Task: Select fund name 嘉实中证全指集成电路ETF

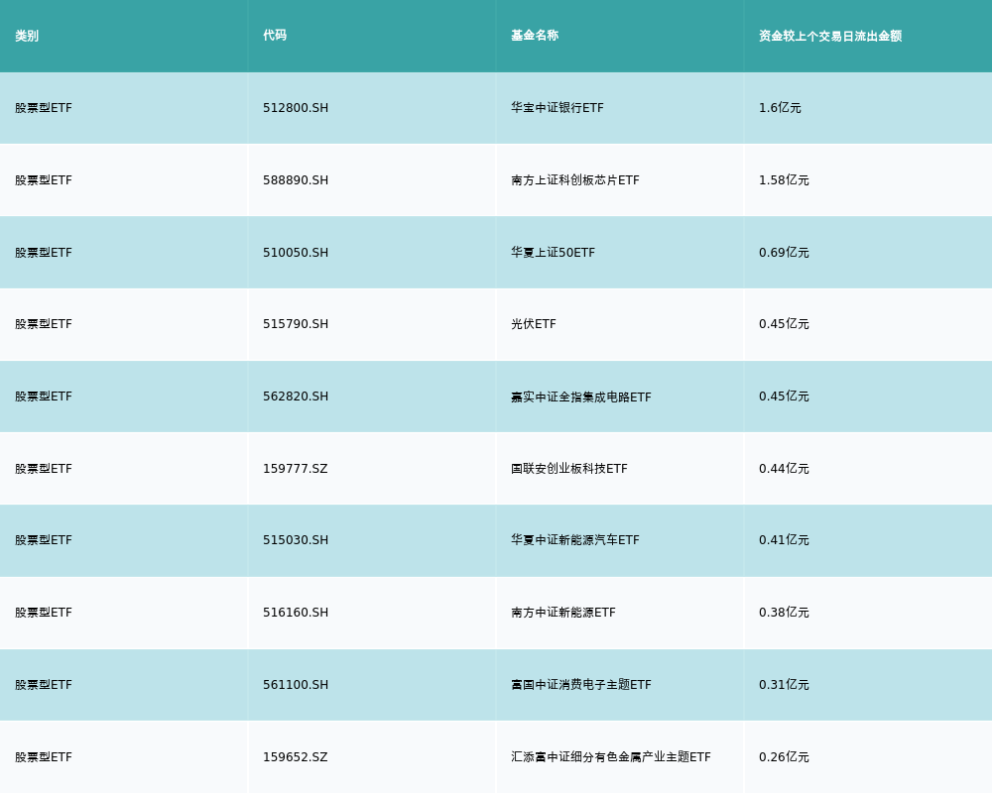Action: tap(580, 397)
